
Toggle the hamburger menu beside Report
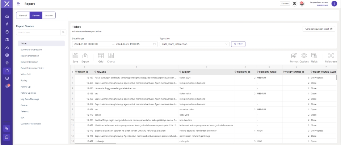coord(18,4)
